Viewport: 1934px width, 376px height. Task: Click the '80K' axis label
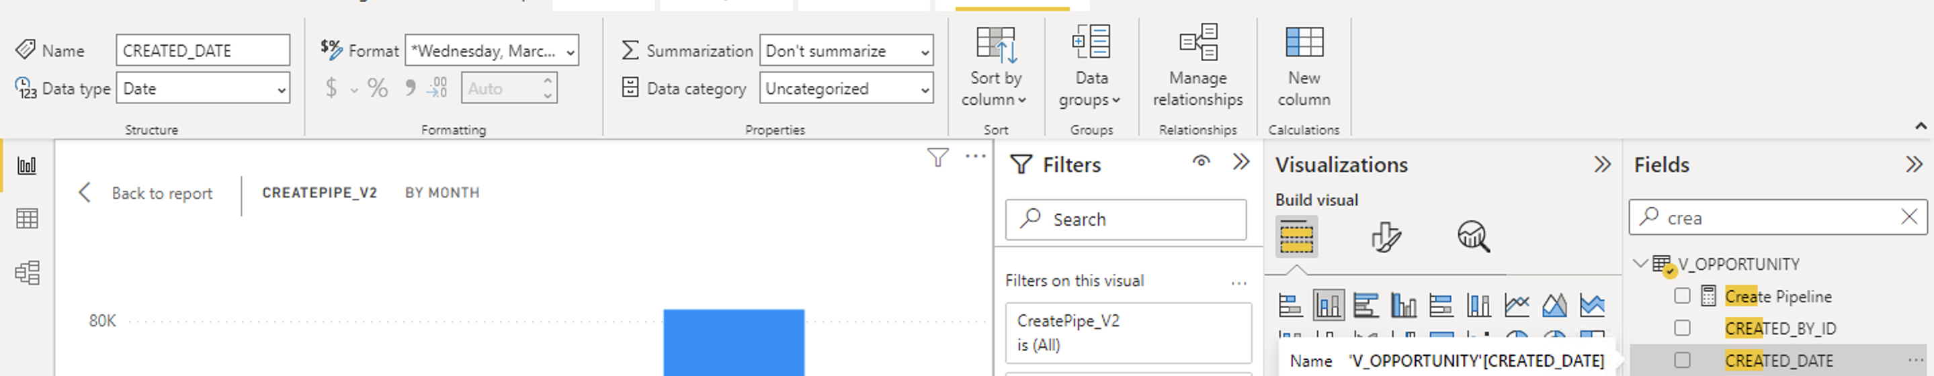tap(102, 321)
